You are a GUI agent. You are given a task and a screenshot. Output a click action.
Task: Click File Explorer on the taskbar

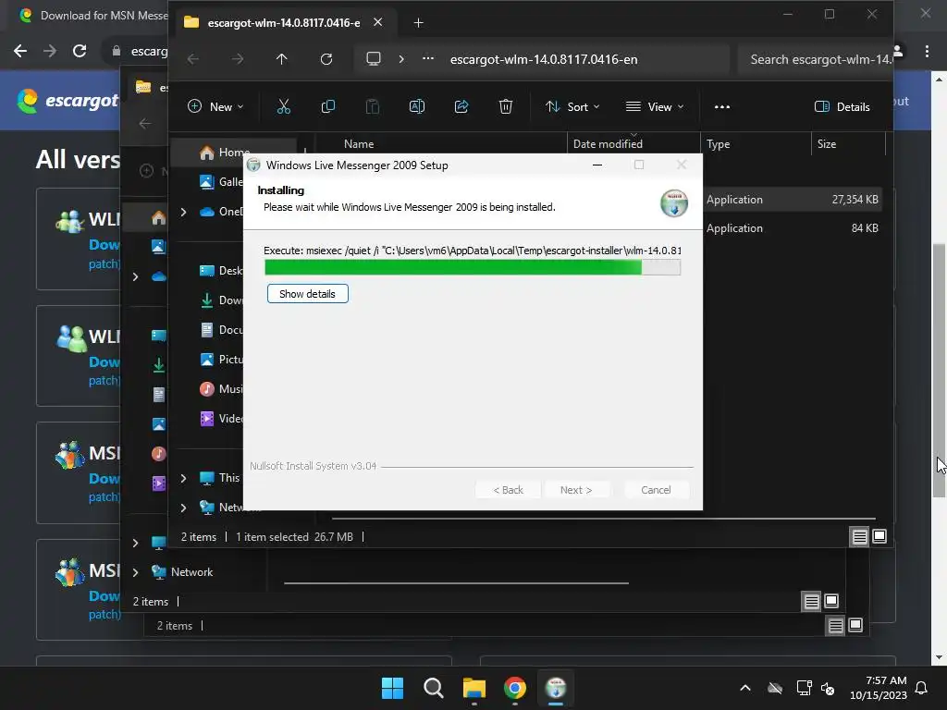[x=474, y=688]
